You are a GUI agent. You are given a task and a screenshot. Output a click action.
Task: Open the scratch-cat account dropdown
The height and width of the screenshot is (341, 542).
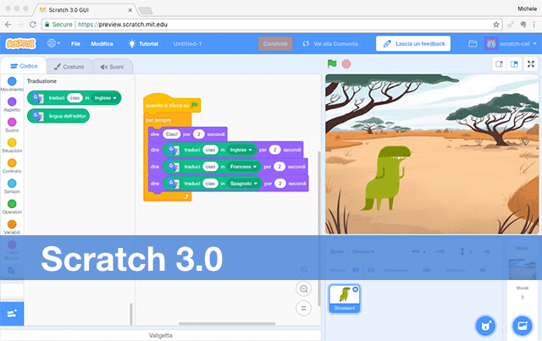511,44
